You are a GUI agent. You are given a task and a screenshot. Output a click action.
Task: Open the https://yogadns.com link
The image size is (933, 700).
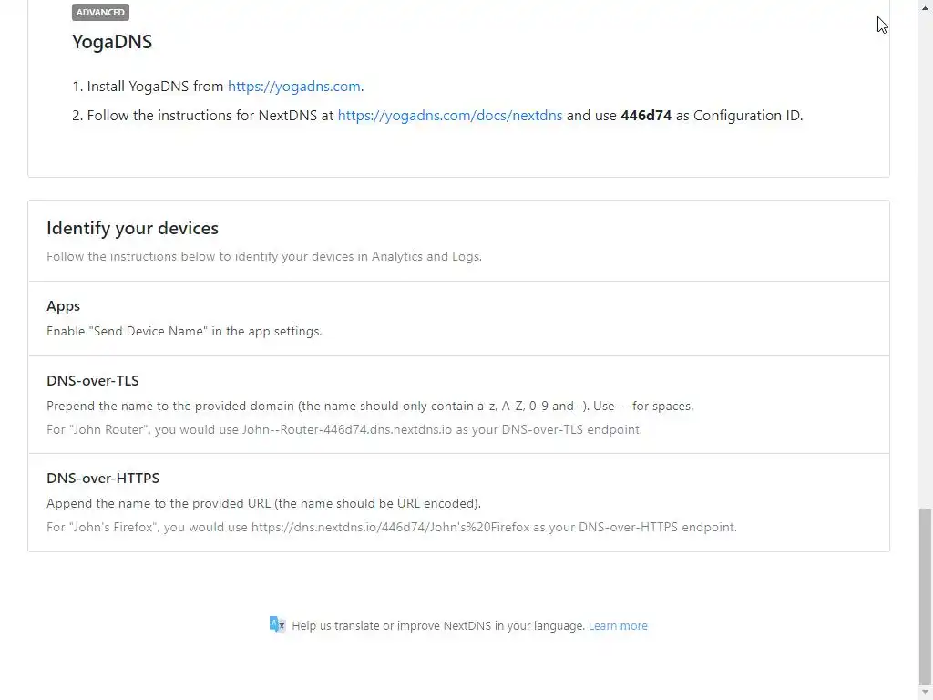(294, 87)
